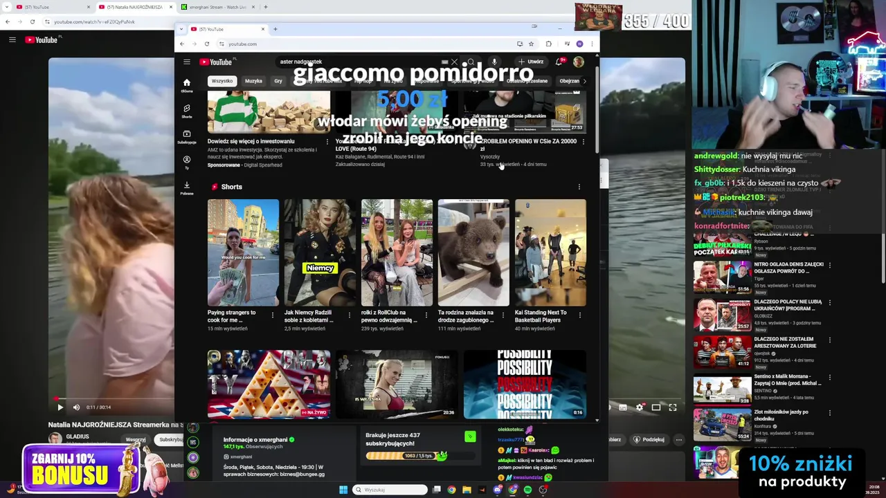
Task: Click YouTube logo in front window
Action: click(216, 62)
